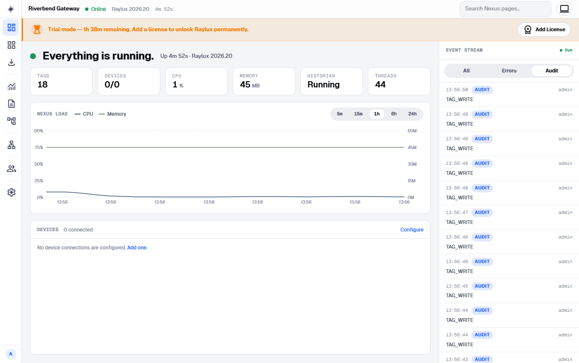579x363 pixels.
Task: Select the 1h time range
Action: click(x=377, y=114)
